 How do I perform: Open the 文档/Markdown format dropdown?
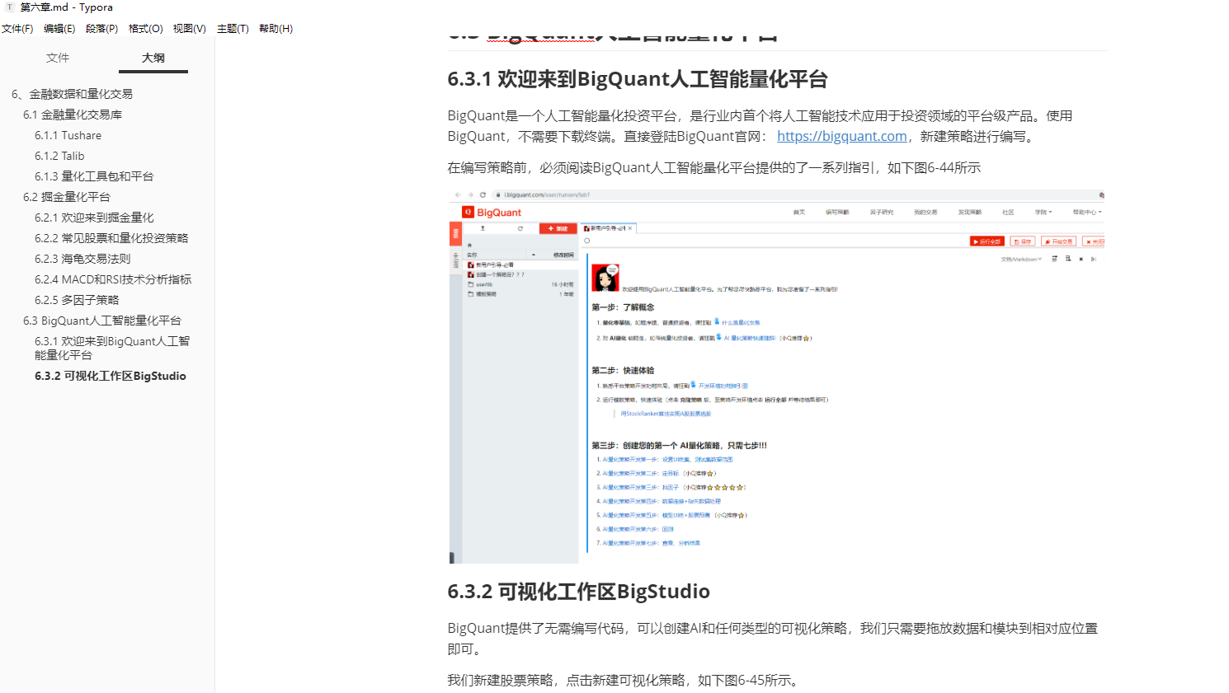[1021, 259]
